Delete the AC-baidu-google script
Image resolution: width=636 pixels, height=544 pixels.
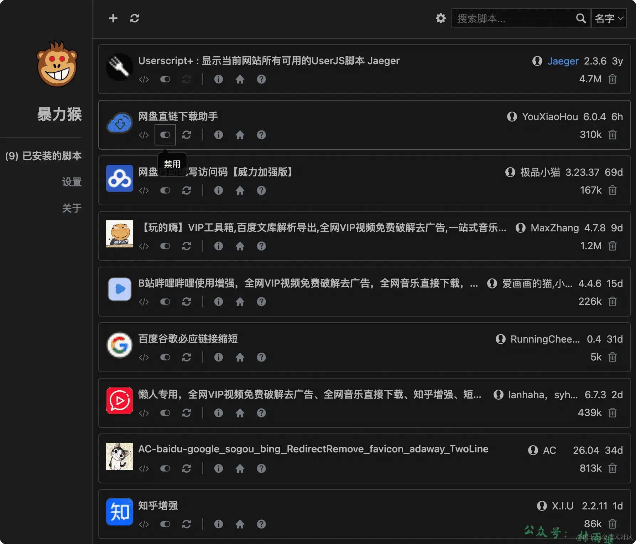point(612,468)
